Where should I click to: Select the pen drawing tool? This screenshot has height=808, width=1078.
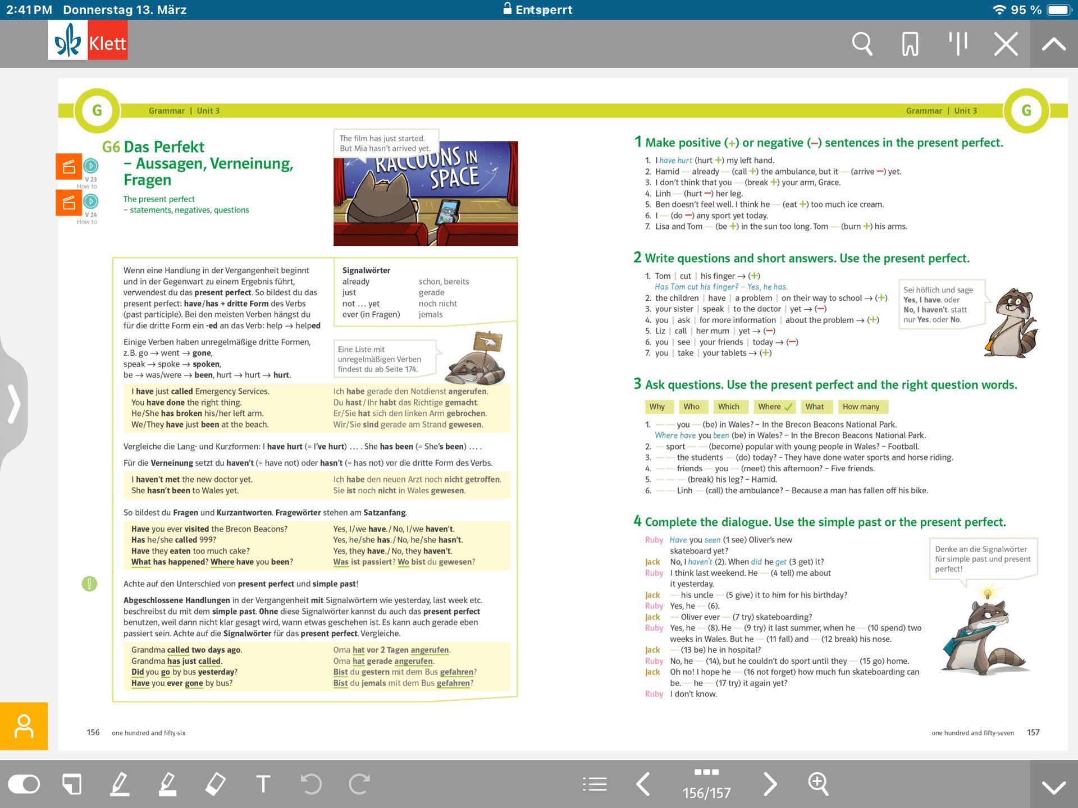(x=120, y=784)
